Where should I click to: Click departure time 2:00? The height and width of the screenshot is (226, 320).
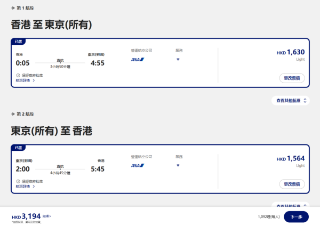tap(22, 169)
